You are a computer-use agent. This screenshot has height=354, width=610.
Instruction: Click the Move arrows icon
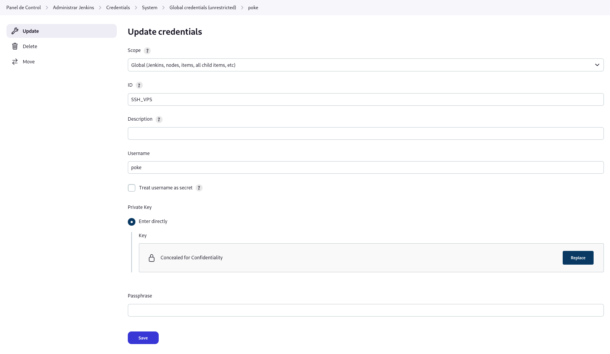click(15, 61)
